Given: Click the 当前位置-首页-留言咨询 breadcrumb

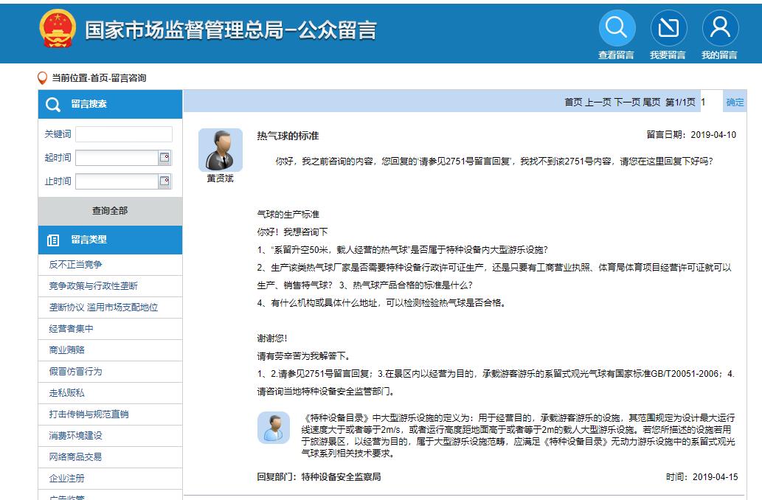Looking at the screenshot, I should point(99,78).
